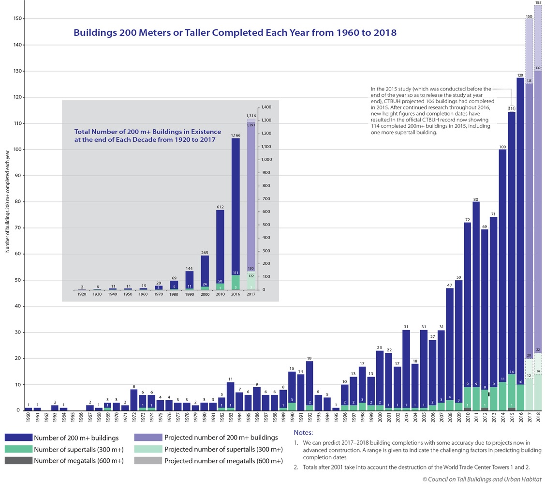Click the dark blue 200 m+ buildings legend swatch
Screen dimensions: 545x484
coord(18,438)
